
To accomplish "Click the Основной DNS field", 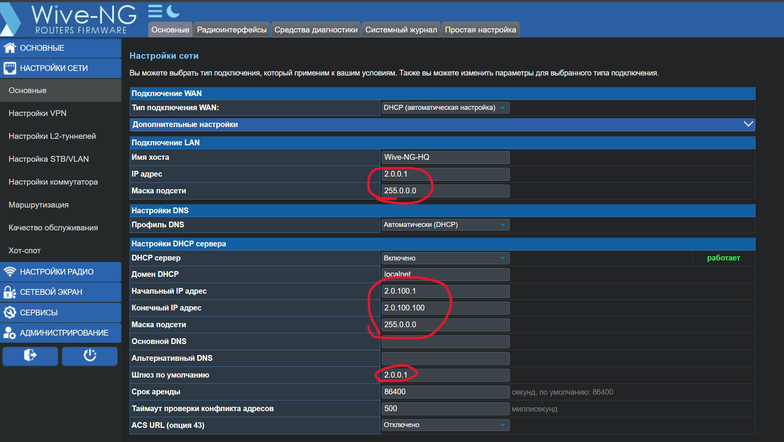I will (445, 341).
